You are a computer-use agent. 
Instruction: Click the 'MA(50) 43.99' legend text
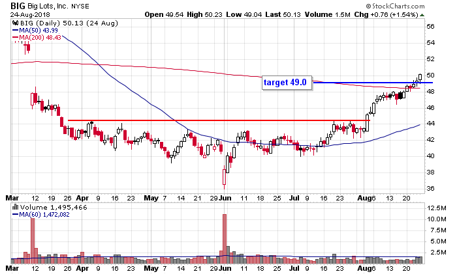[x=39, y=30]
